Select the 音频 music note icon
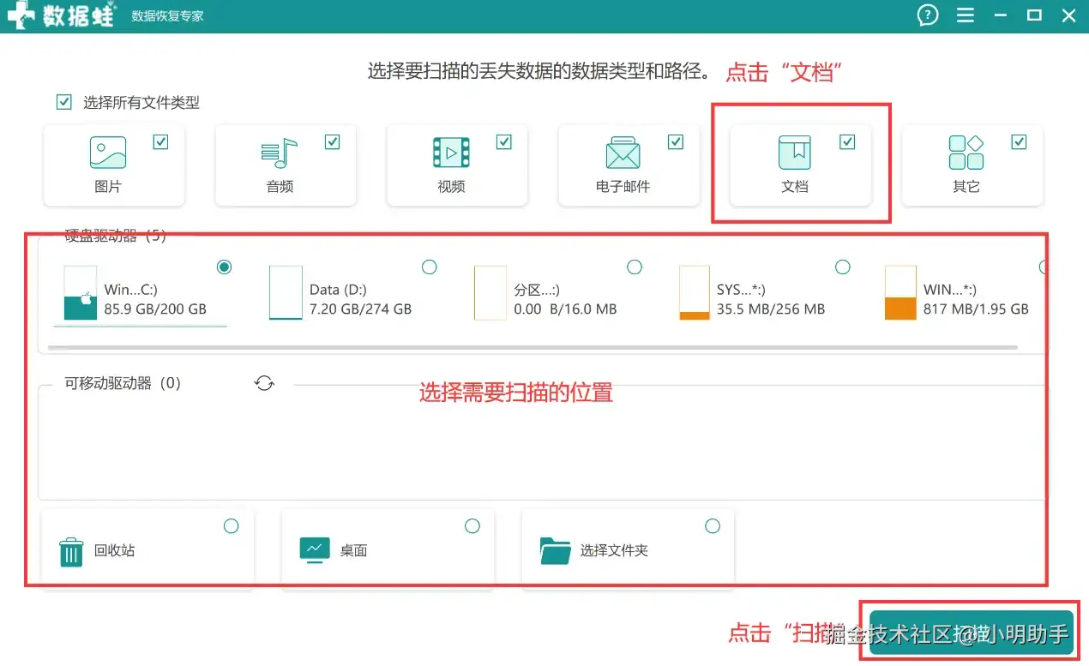This screenshot has width=1089, height=666. tap(280, 153)
